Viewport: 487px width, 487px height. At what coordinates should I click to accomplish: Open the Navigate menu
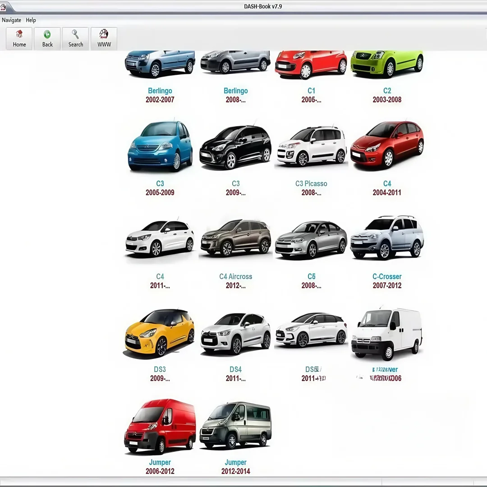point(11,20)
